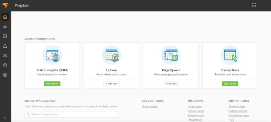Open the Integrations link
Screen dimensions: 271x122
(x=195, y=120)
